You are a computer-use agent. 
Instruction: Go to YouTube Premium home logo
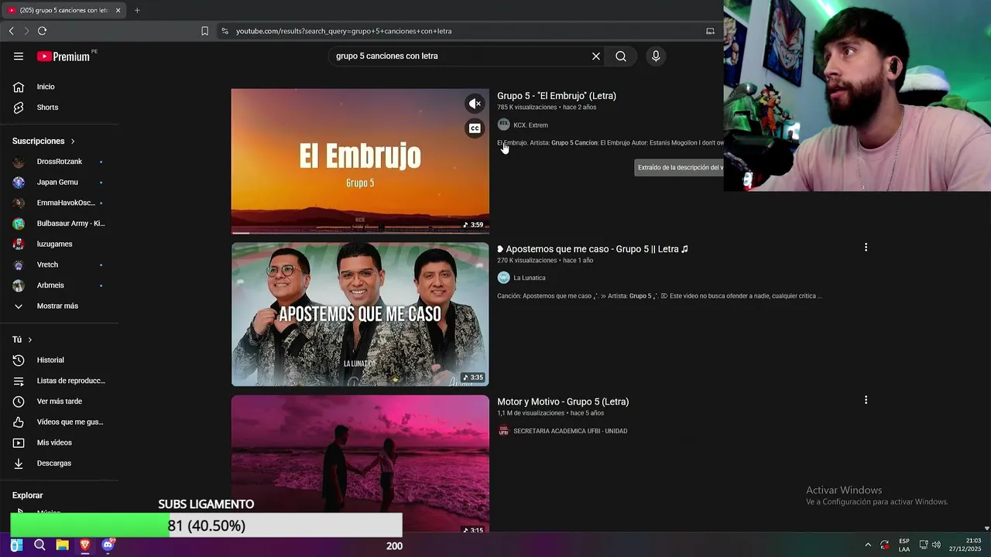click(63, 56)
